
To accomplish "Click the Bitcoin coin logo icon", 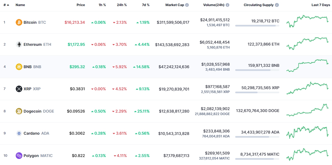I will tap(19, 22).
